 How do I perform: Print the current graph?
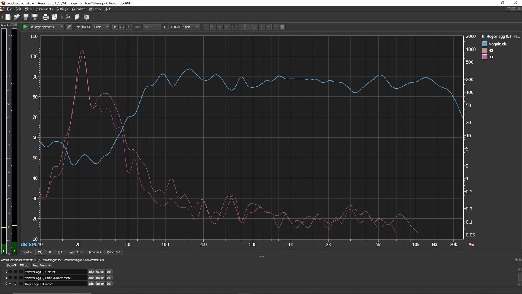(45, 17)
